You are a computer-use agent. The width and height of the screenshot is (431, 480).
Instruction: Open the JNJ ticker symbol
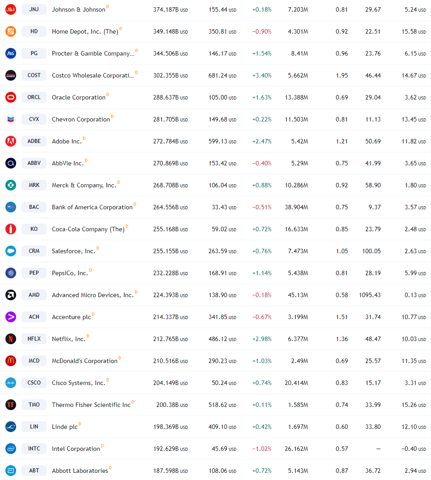[x=34, y=9]
